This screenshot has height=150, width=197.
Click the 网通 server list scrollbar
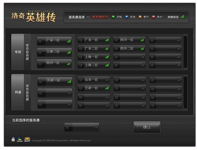click(185, 92)
